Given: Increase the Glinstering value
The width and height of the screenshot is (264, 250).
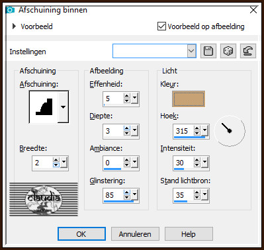Looking at the screenshot, I should (127, 192).
